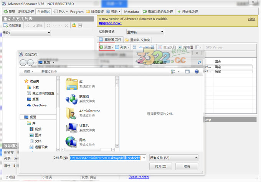Viewport: 261px width, 182px height.
Task: Open the 列表 dropdown
Action: [x=122, y=47]
